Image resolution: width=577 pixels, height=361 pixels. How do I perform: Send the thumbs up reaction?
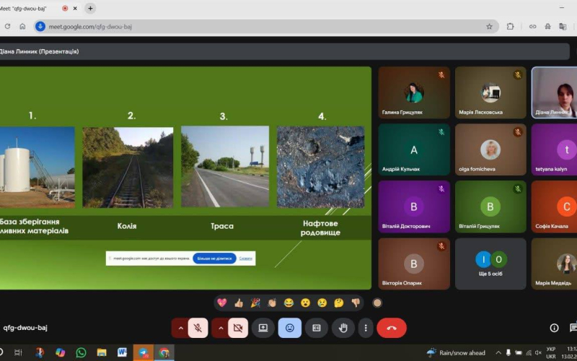(239, 303)
